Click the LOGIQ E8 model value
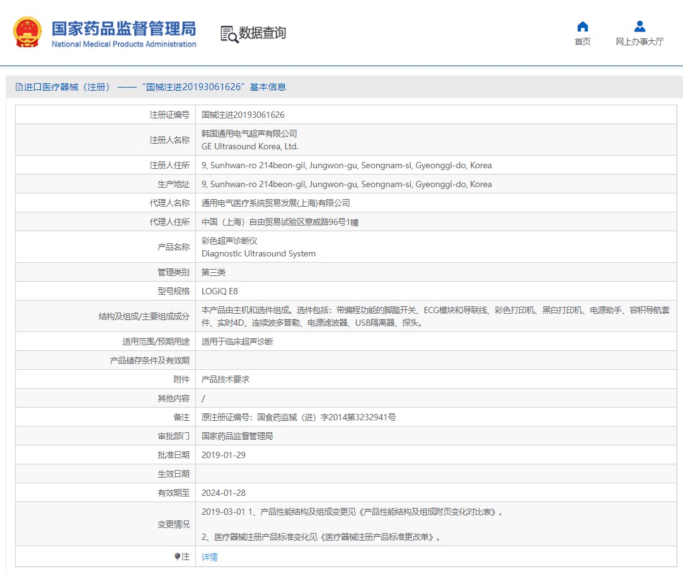This screenshot has width=683, height=574. pyautogui.click(x=219, y=291)
